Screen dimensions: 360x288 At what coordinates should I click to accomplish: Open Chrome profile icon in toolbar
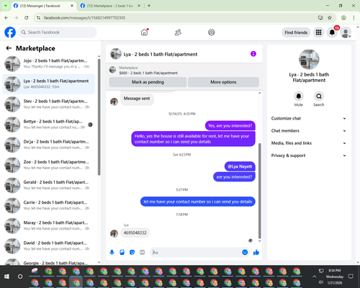pyautogui.click(x=343, y=17)
